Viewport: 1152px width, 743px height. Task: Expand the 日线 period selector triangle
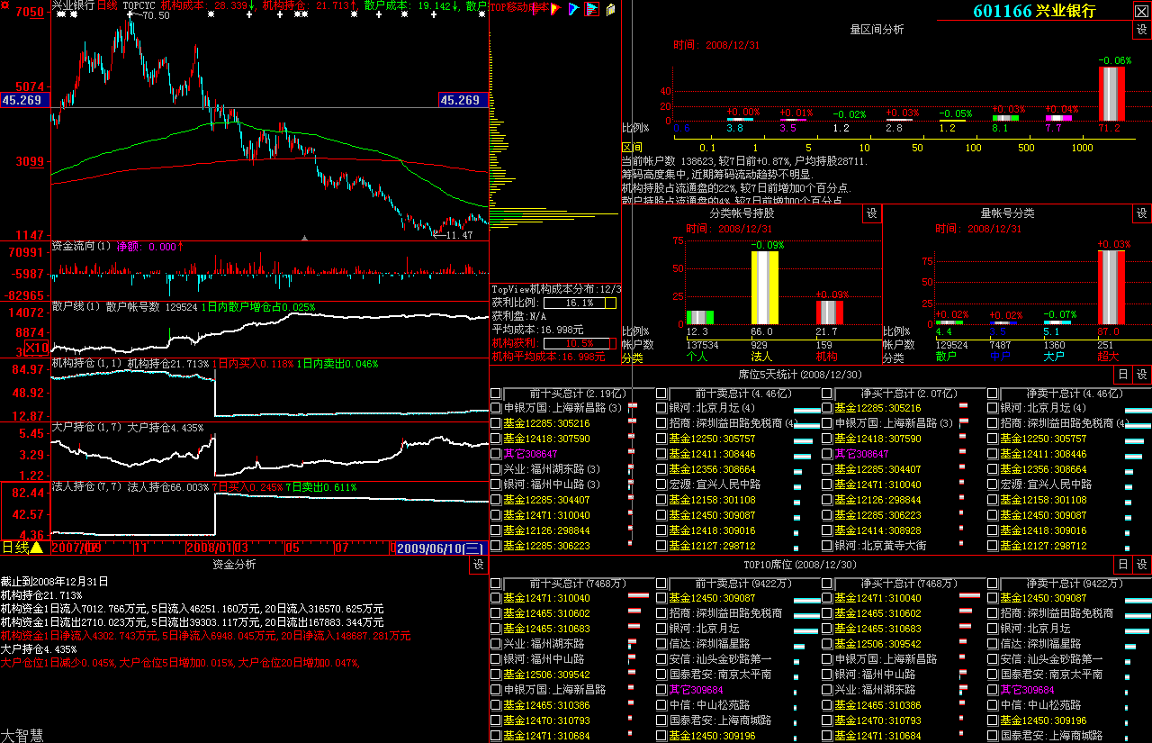(x=37, y=548)
